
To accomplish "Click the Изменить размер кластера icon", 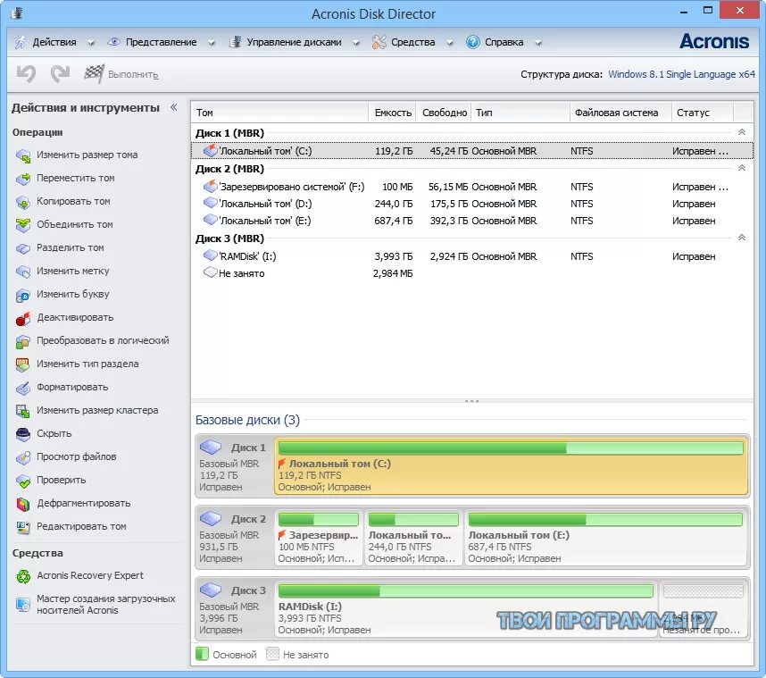I will (23, 411).
